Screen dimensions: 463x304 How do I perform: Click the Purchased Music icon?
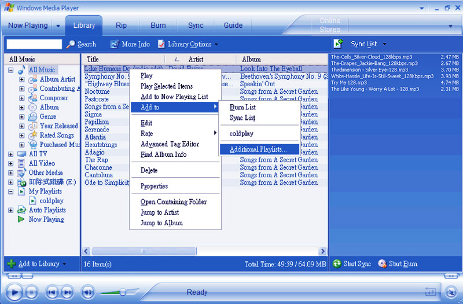pyautogui.click(x=33, y=145)
